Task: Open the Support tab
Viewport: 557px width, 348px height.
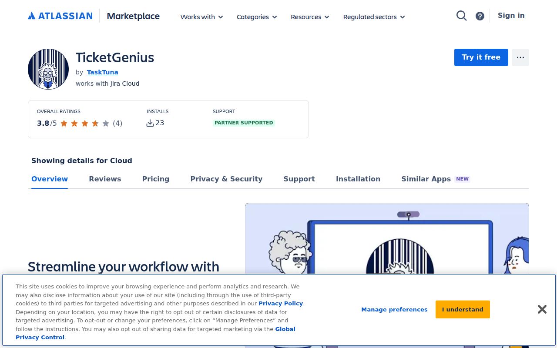Action: [299, 179]
